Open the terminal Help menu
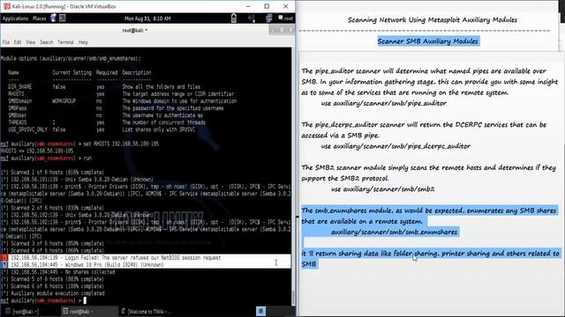The height and width of the screenshot is (317, 565). (x=83, y=42)
